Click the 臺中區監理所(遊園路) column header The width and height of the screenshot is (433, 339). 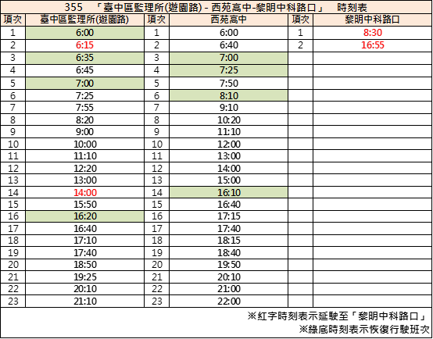84,20
